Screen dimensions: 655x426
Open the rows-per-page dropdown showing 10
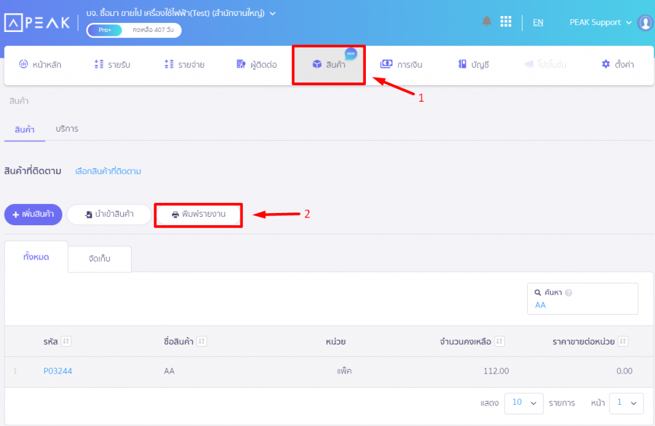point(523,403)
